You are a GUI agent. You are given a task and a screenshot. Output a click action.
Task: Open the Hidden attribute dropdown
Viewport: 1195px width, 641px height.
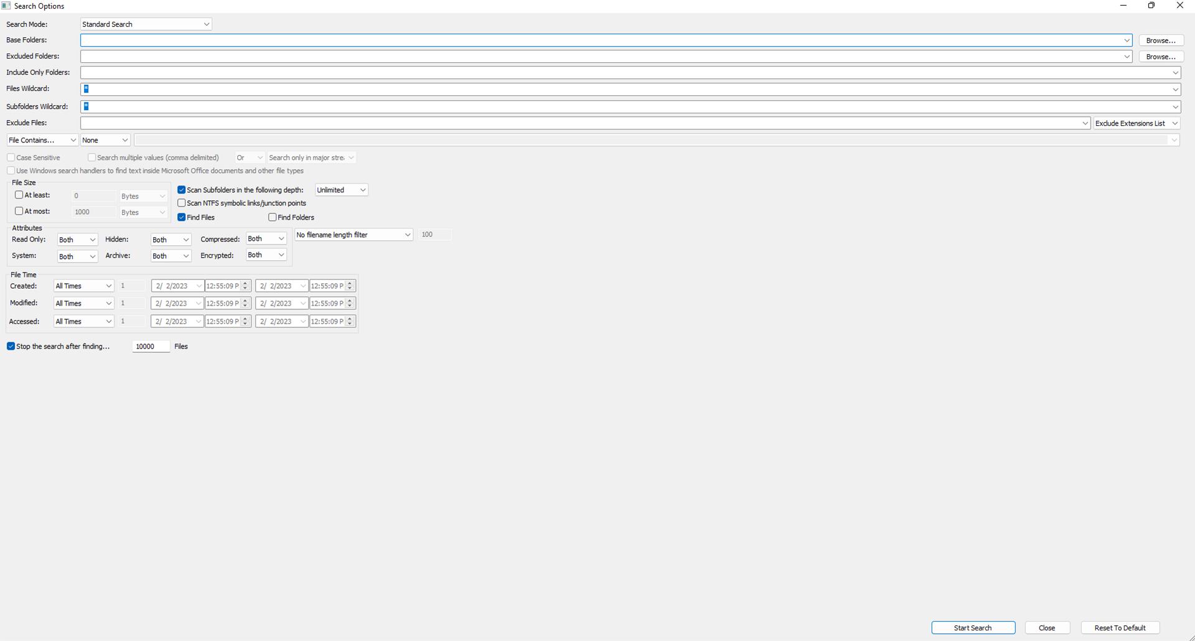tap(171, 240)
